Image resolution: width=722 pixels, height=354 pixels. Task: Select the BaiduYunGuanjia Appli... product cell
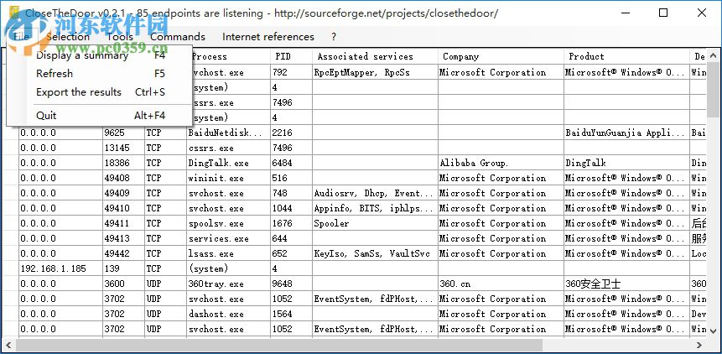626,133
